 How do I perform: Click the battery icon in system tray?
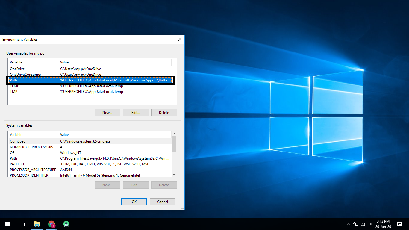coord(356,224)
